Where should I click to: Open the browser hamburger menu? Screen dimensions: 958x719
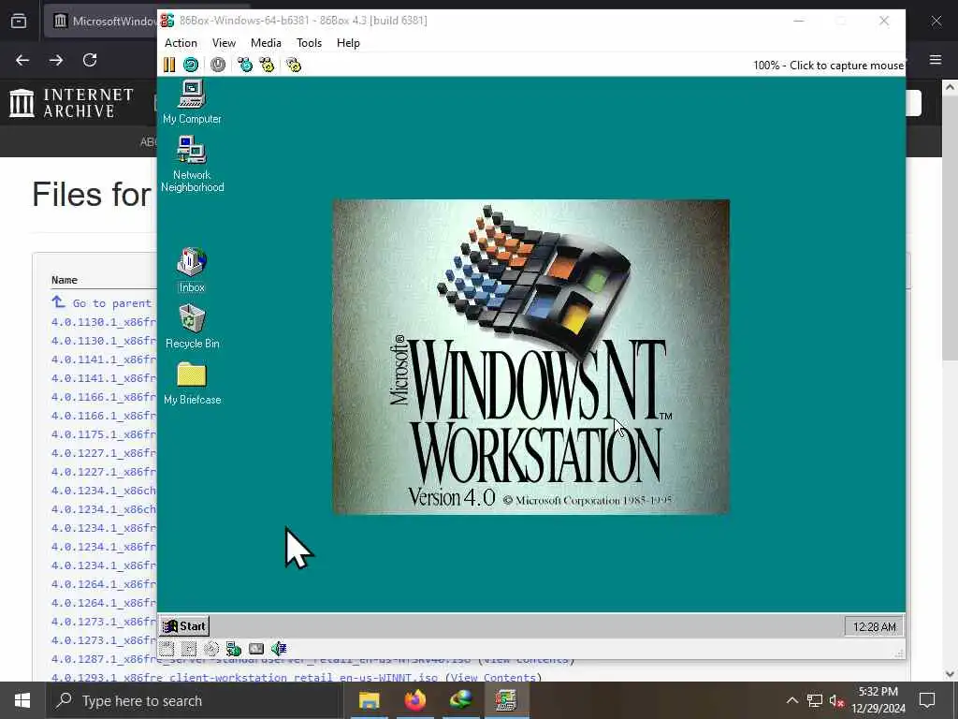936,59
